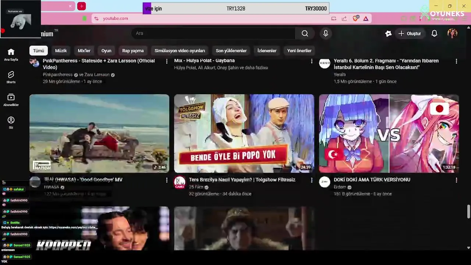Open the KPOPPED video thumbnail
The width and height of the screenshot is (471, 265).
pos(99,228)
